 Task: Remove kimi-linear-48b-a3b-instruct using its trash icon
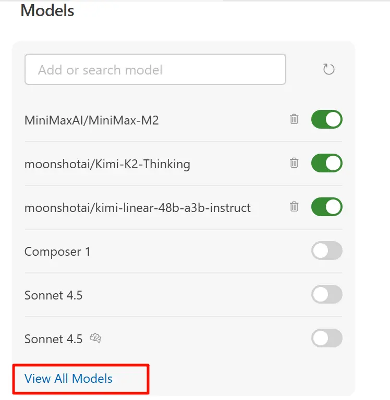pos(294,207)
